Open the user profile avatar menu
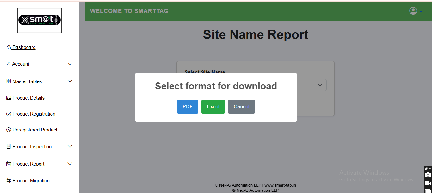The width and height of the screenshot is (432, 193). point(413,11)
